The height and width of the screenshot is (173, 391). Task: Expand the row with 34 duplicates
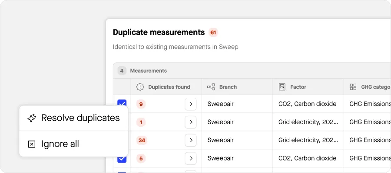coord(190,140)
